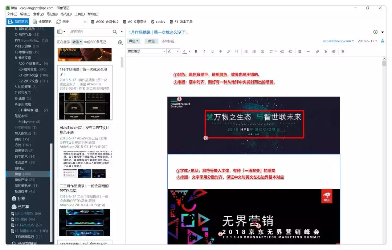Insert a bulleted list

click(x=246, y=51)
